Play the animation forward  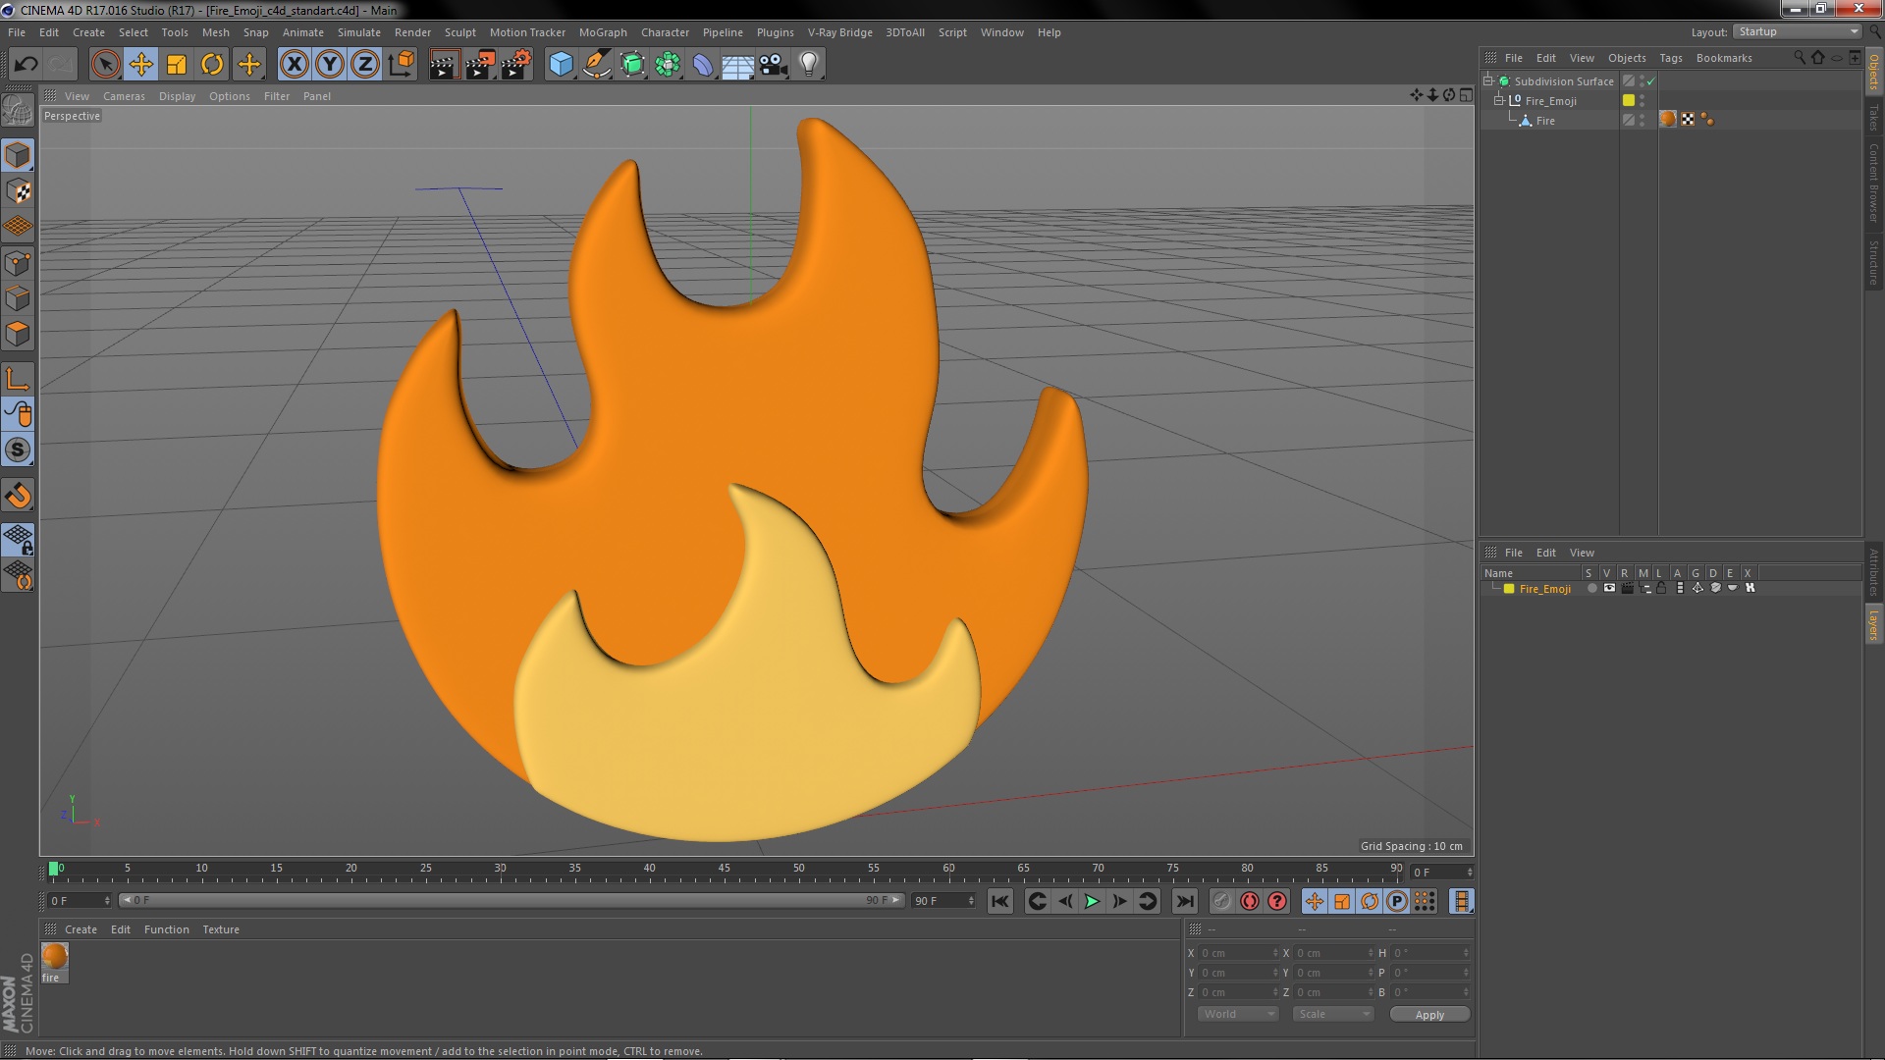pos(1092,901)
